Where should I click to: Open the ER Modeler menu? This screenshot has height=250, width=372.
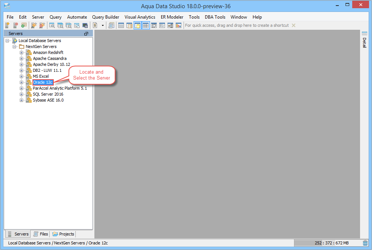tap(172, 17)
